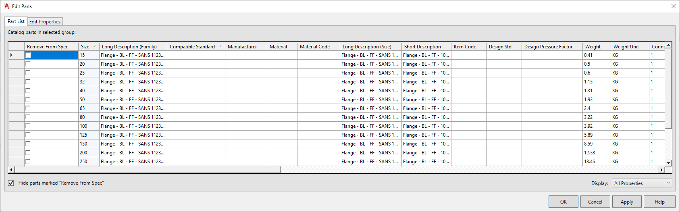Click the Compatible Standard column header
The height and width of the screenshot is (212, 680).
coord(196,46)
